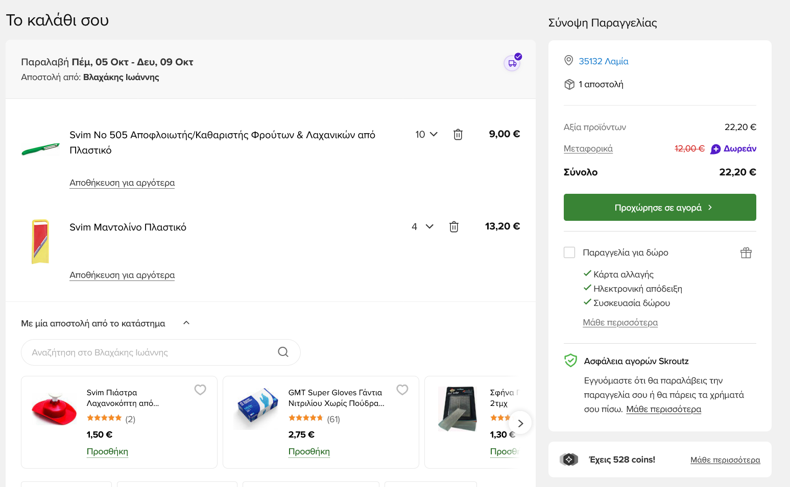Click the coins badge icon
The height and width of the screenshot is (487, 790).
click(569, 459)
